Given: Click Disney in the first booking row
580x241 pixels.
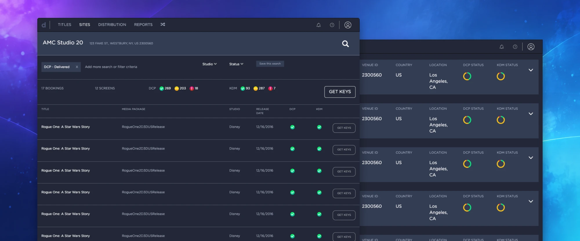Looking at the screenshot, I should tap(235, 127).
